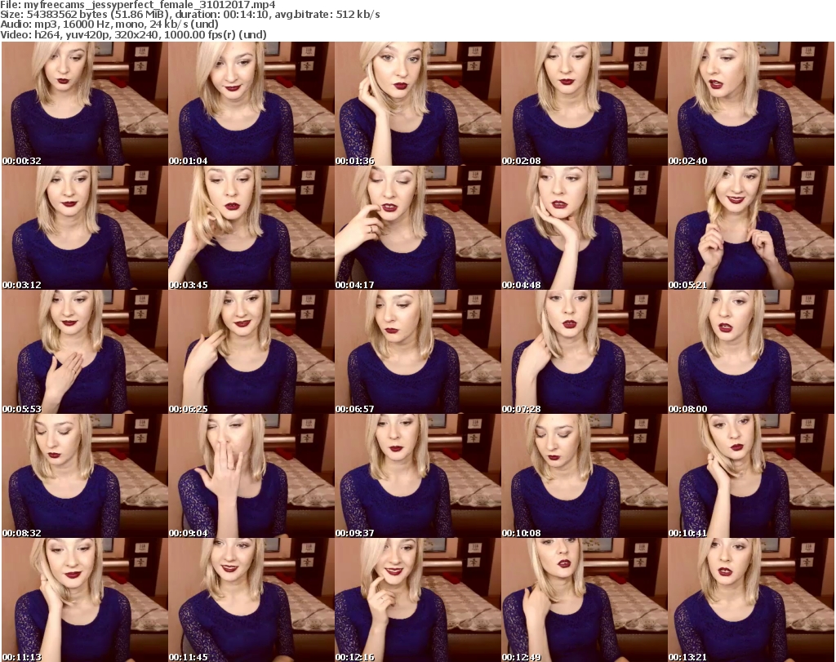Select the 00:10:08 thumbnail
This screenshot has width=836, height=662.
pos(584,476)
